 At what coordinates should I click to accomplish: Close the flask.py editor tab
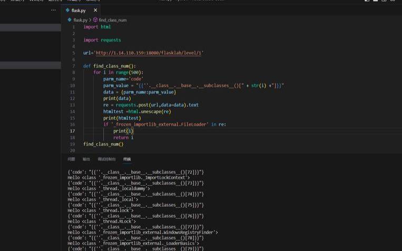pyautogui.click(x=95, y=10)
